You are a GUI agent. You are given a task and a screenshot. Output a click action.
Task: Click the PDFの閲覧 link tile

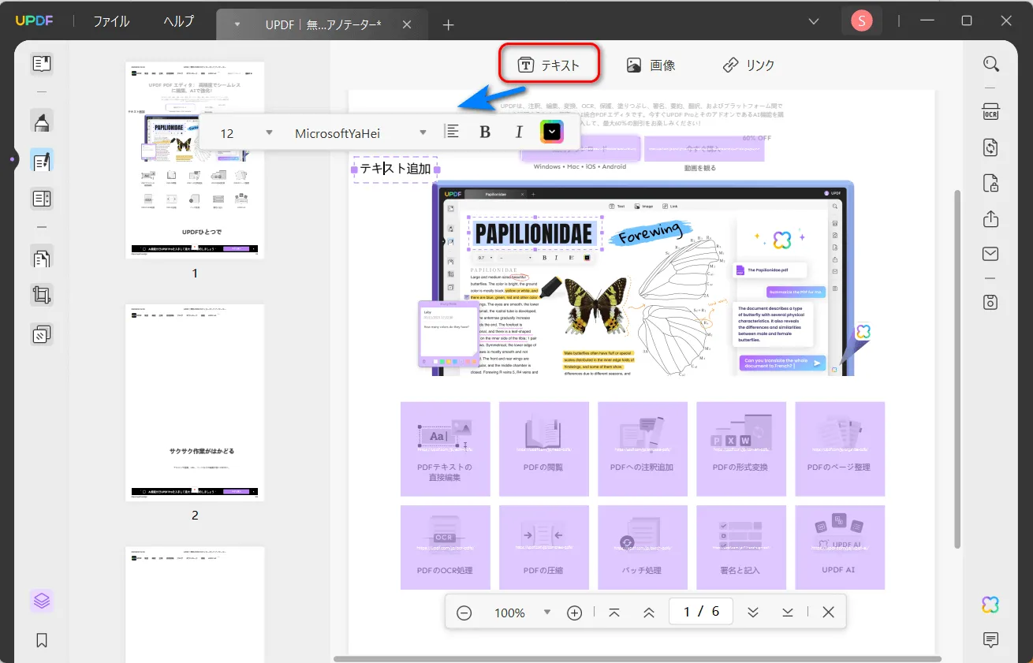544,449
